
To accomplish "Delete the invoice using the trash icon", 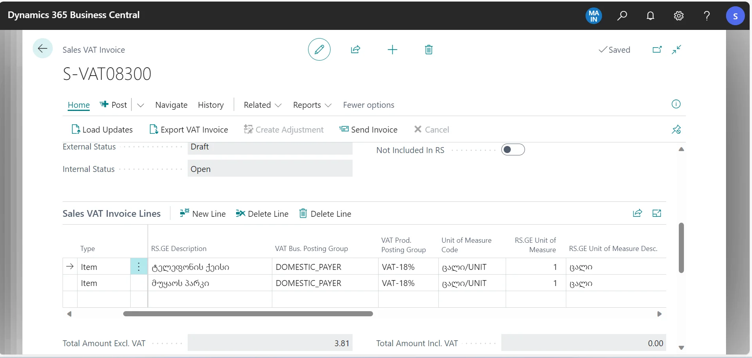I will coord(429,49).
